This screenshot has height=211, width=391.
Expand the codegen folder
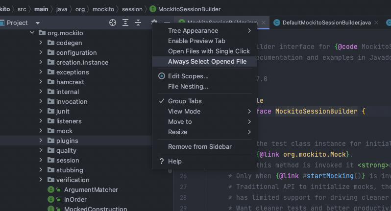click(41, 43)
